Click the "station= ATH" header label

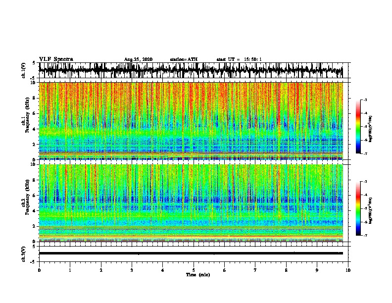point(184,59)
